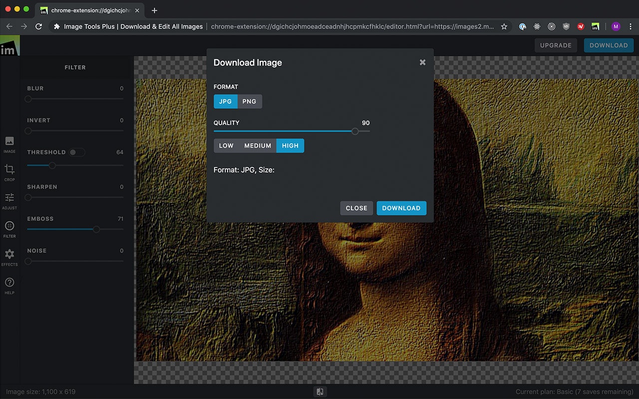
Task: Toggle the before/after compare icon
Action: 320,392
